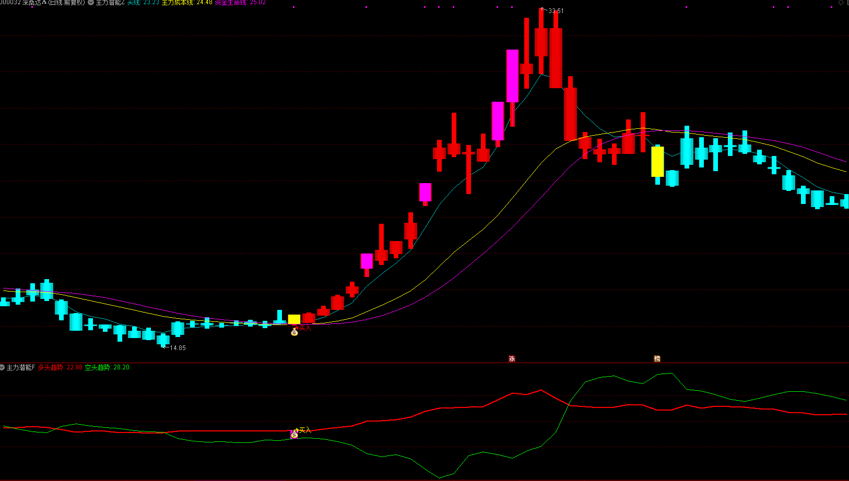
Task: Click the red 涨 marker icon
Action: pos(512,358)
